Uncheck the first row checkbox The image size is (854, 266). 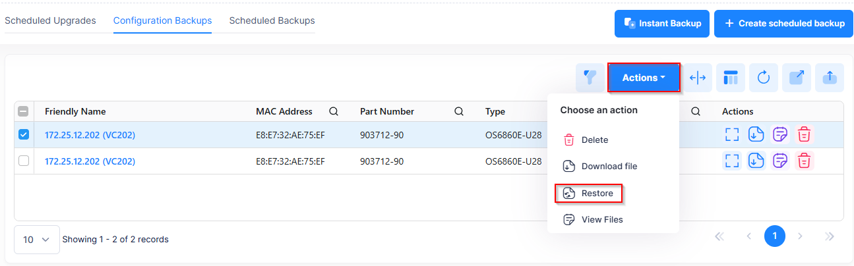pos(24,134)
